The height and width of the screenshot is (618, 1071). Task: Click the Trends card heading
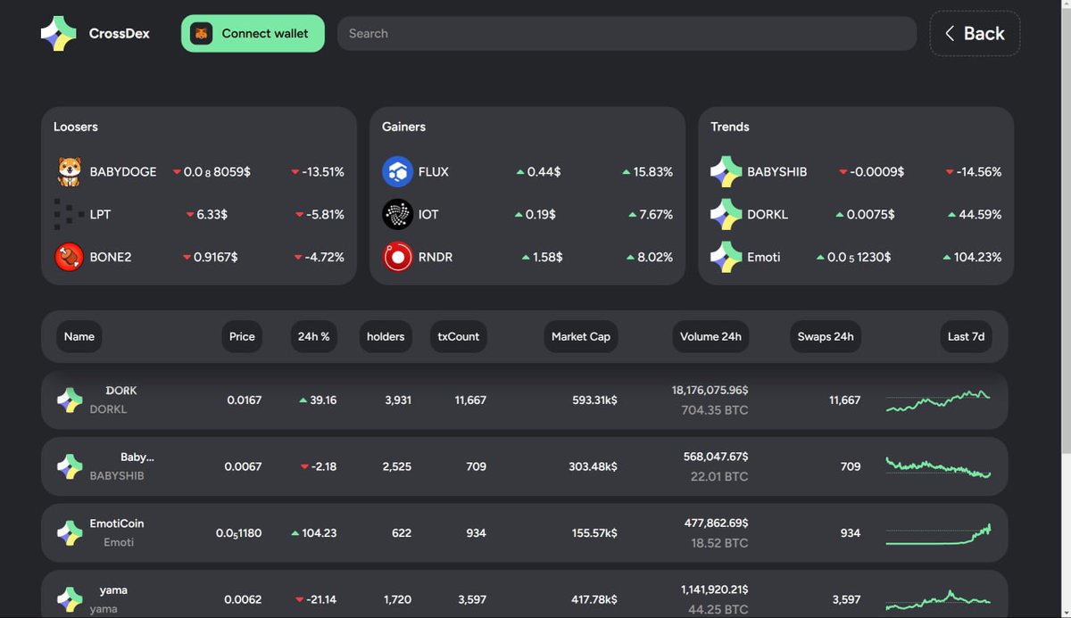pyautogui.click(x=730, y=127)
